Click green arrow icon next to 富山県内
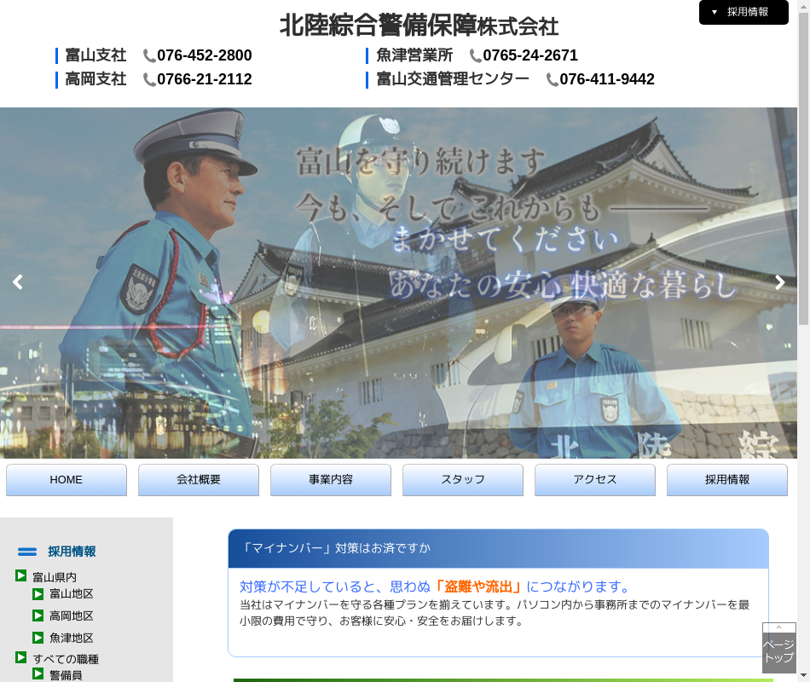The width and height of the screenshot is (810, 682). (21, 576)
